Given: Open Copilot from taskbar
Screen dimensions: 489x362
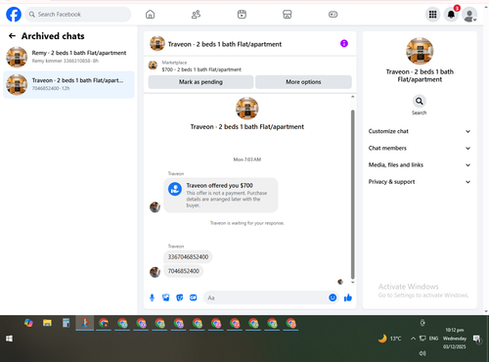Looking at the screenshot, I should (x=28, y=323).
